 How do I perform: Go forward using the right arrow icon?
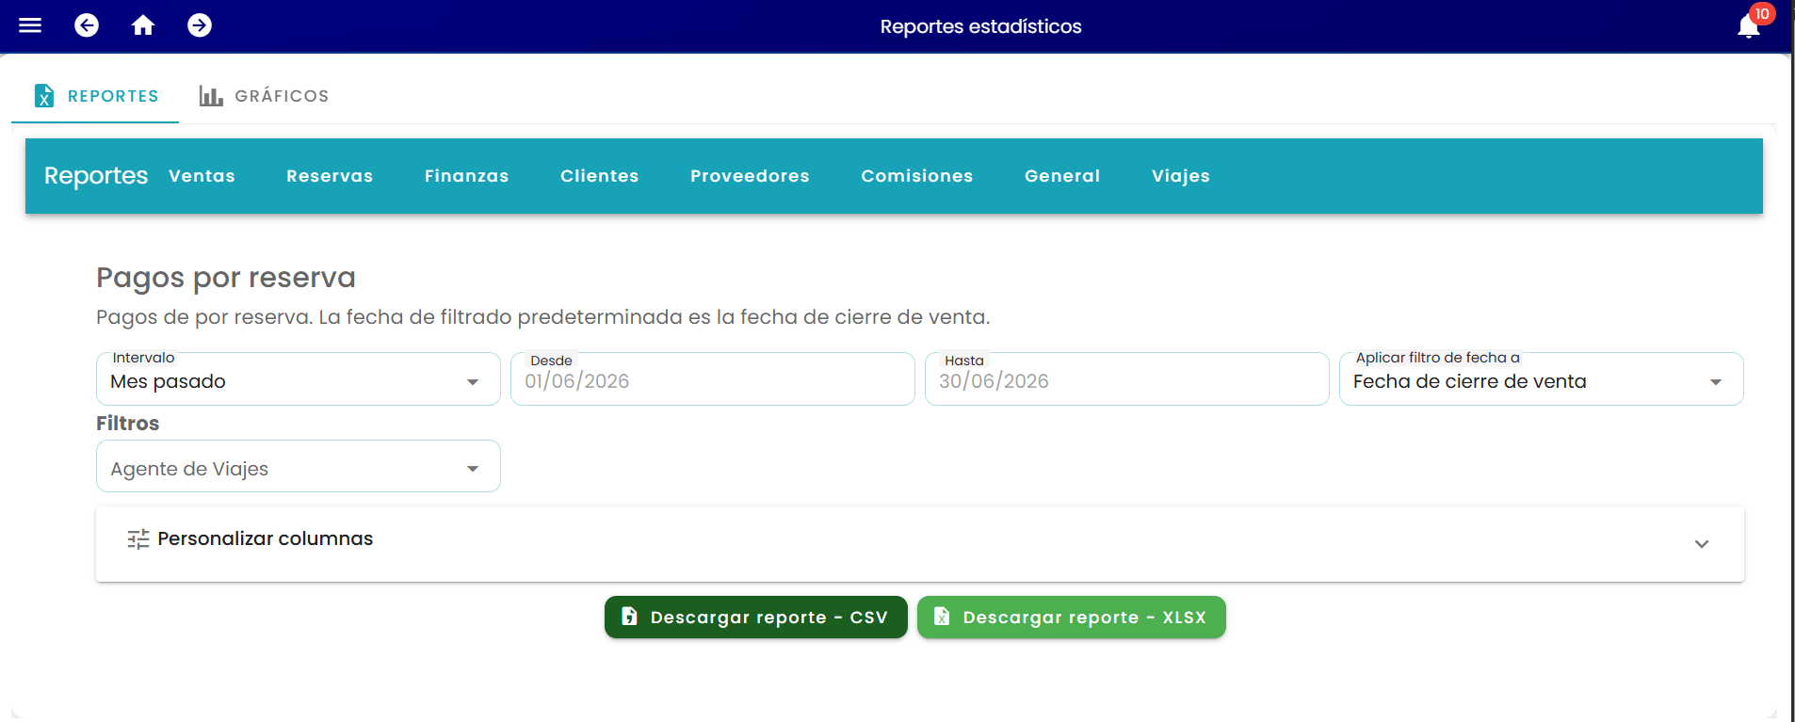point(200,25)
